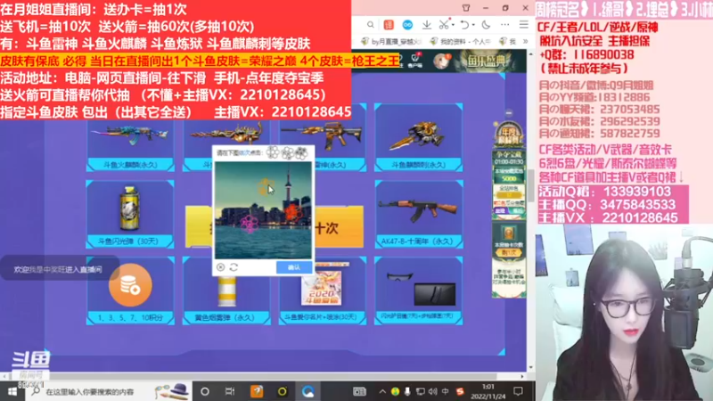Click the browser search magnifier icon
This screenshot has height=401, width=713.
(x=371, y=25)
